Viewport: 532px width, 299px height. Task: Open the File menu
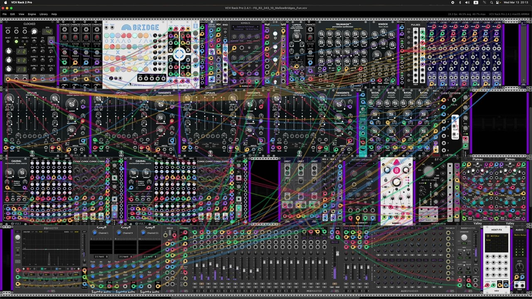(5, 14)
